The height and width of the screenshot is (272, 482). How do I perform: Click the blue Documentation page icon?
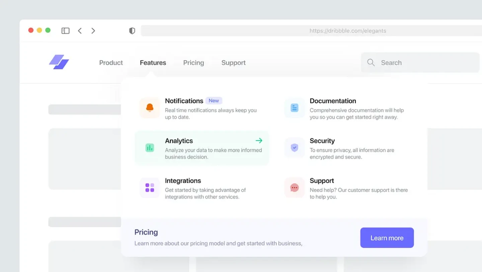coord(295,108)
